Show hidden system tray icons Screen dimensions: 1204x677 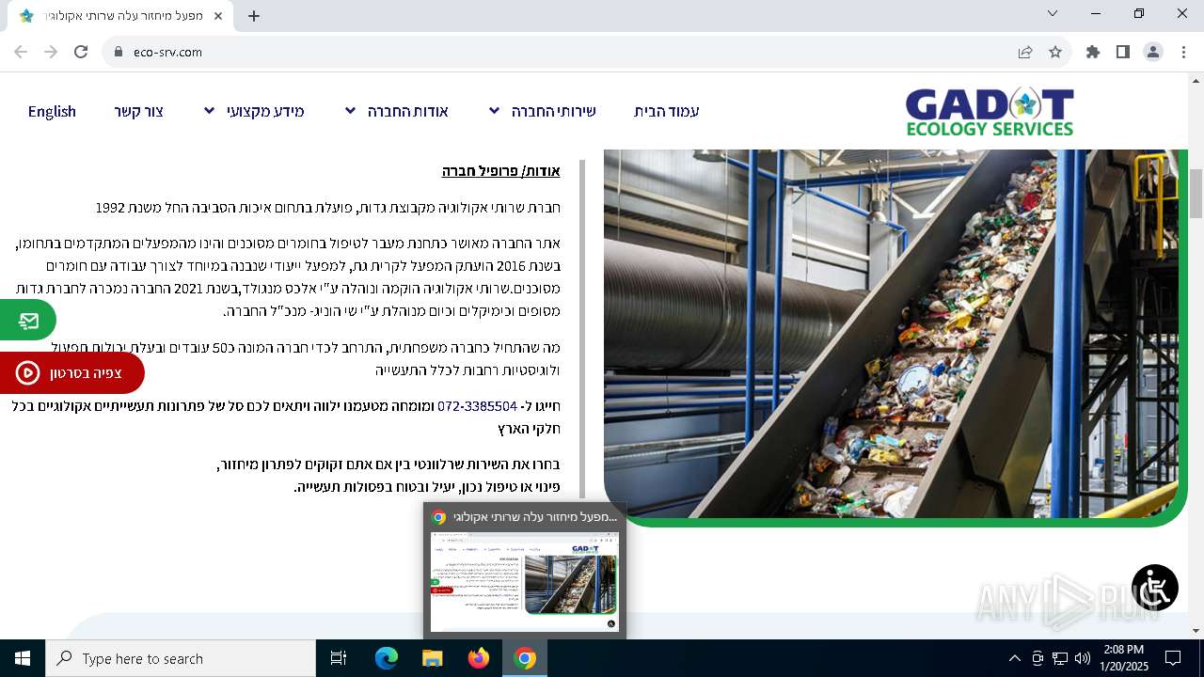click(x=1014, y=658)
